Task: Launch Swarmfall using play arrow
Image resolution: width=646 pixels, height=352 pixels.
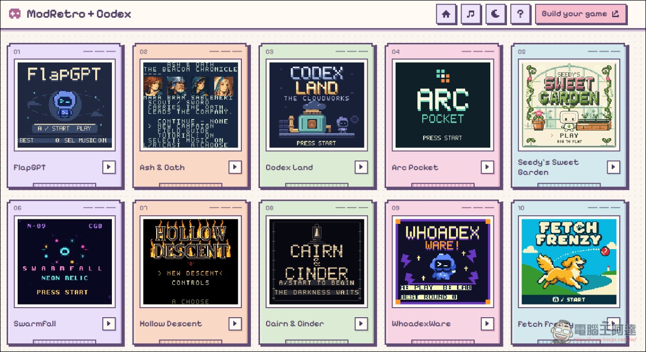Action: coord(109,323)
